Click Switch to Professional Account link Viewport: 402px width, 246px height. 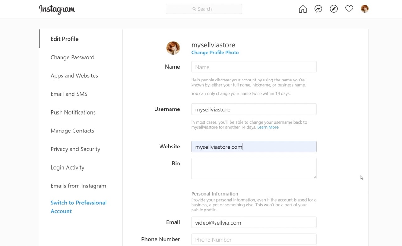click(x=78, y=207)
